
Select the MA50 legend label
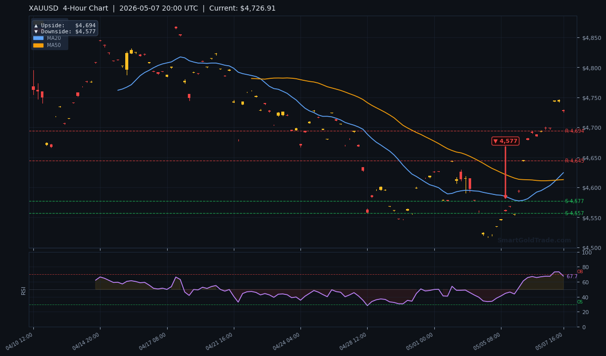click(54, 45)
